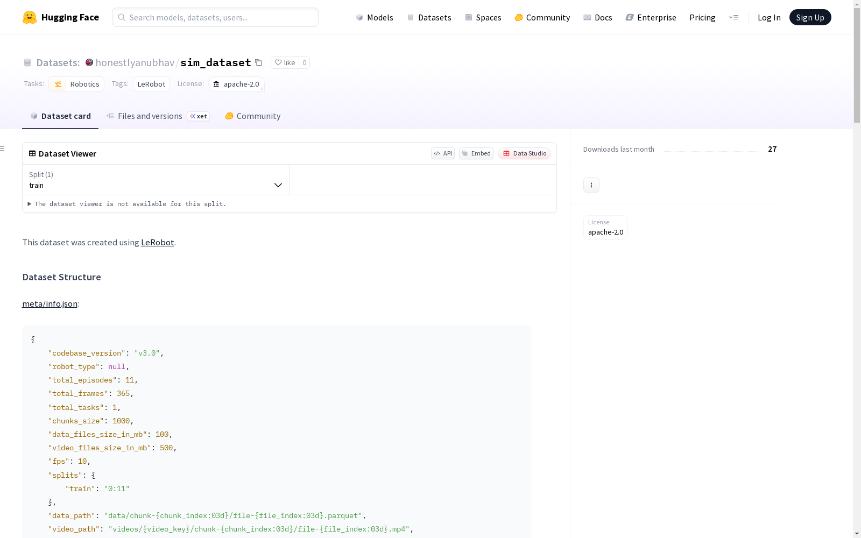Open the Models navigation item
Image resolution: width=861 pixels, height=538 pixels.
[375, 17]
